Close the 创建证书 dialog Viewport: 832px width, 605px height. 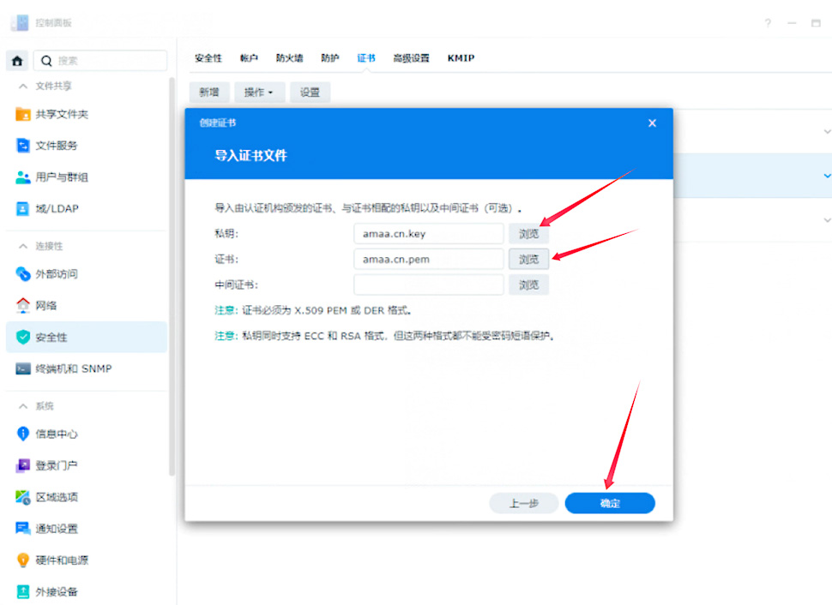(x=652, y=123)
